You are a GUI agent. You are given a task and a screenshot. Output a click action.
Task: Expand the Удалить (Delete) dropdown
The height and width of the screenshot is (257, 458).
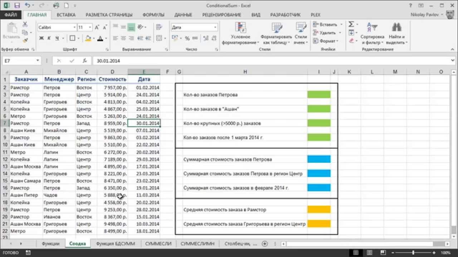340,33
